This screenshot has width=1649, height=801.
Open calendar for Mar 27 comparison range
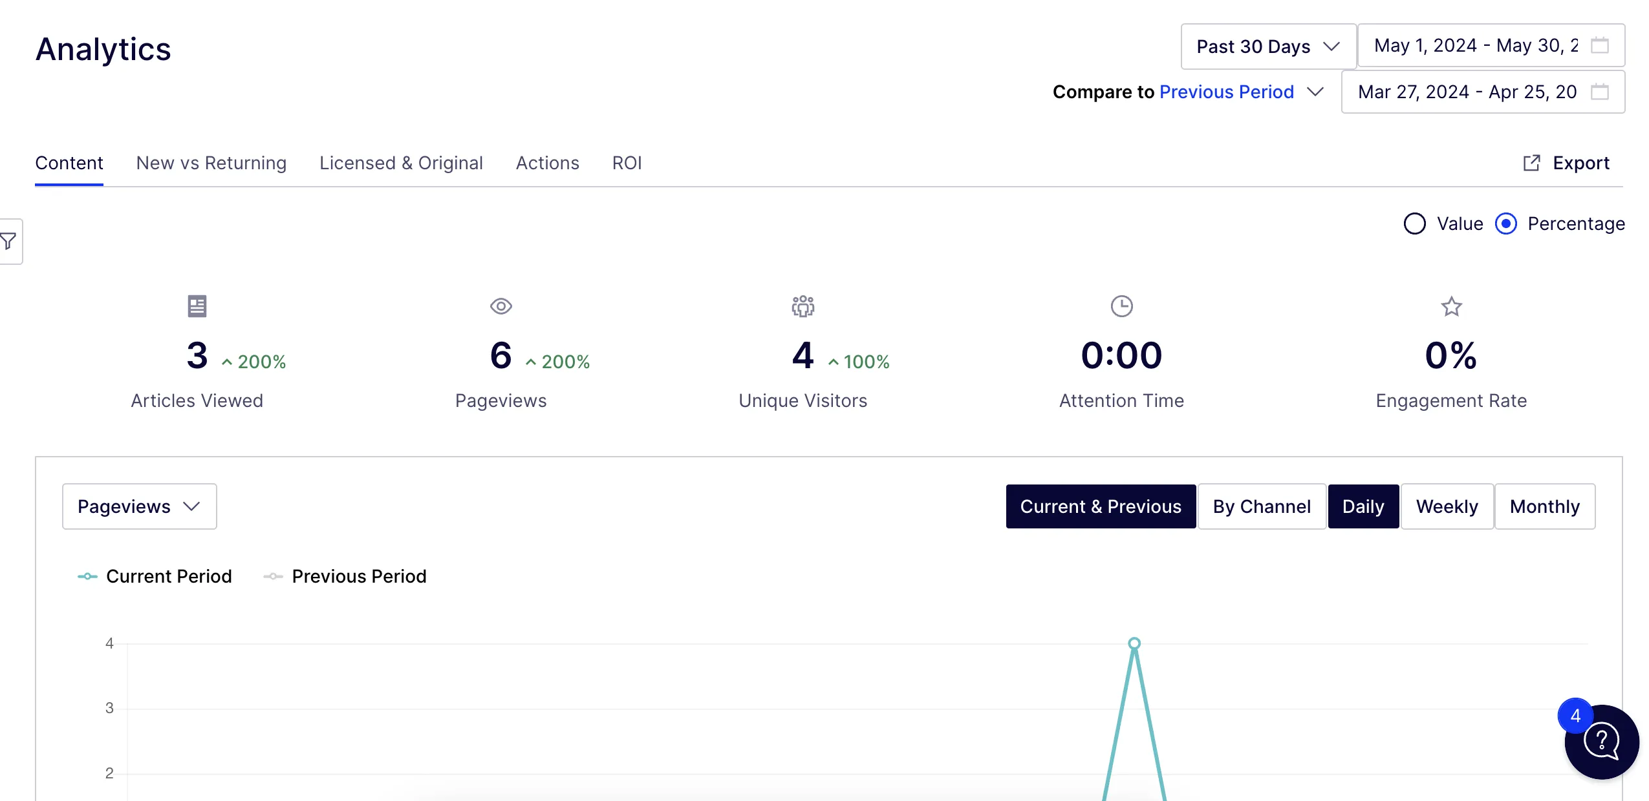pos(1600,92)
